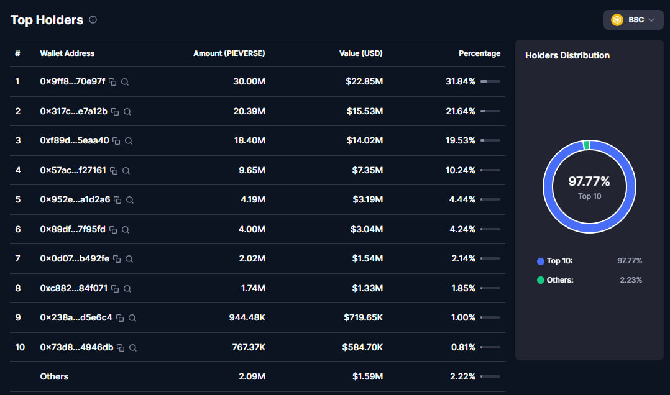Search wallet 0x9ff8...70e97f with magnifier icon

click(x=125, y=82)
